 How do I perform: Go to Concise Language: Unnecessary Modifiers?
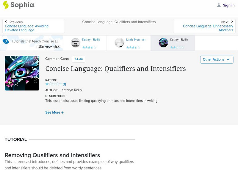[x=208, y=28]
